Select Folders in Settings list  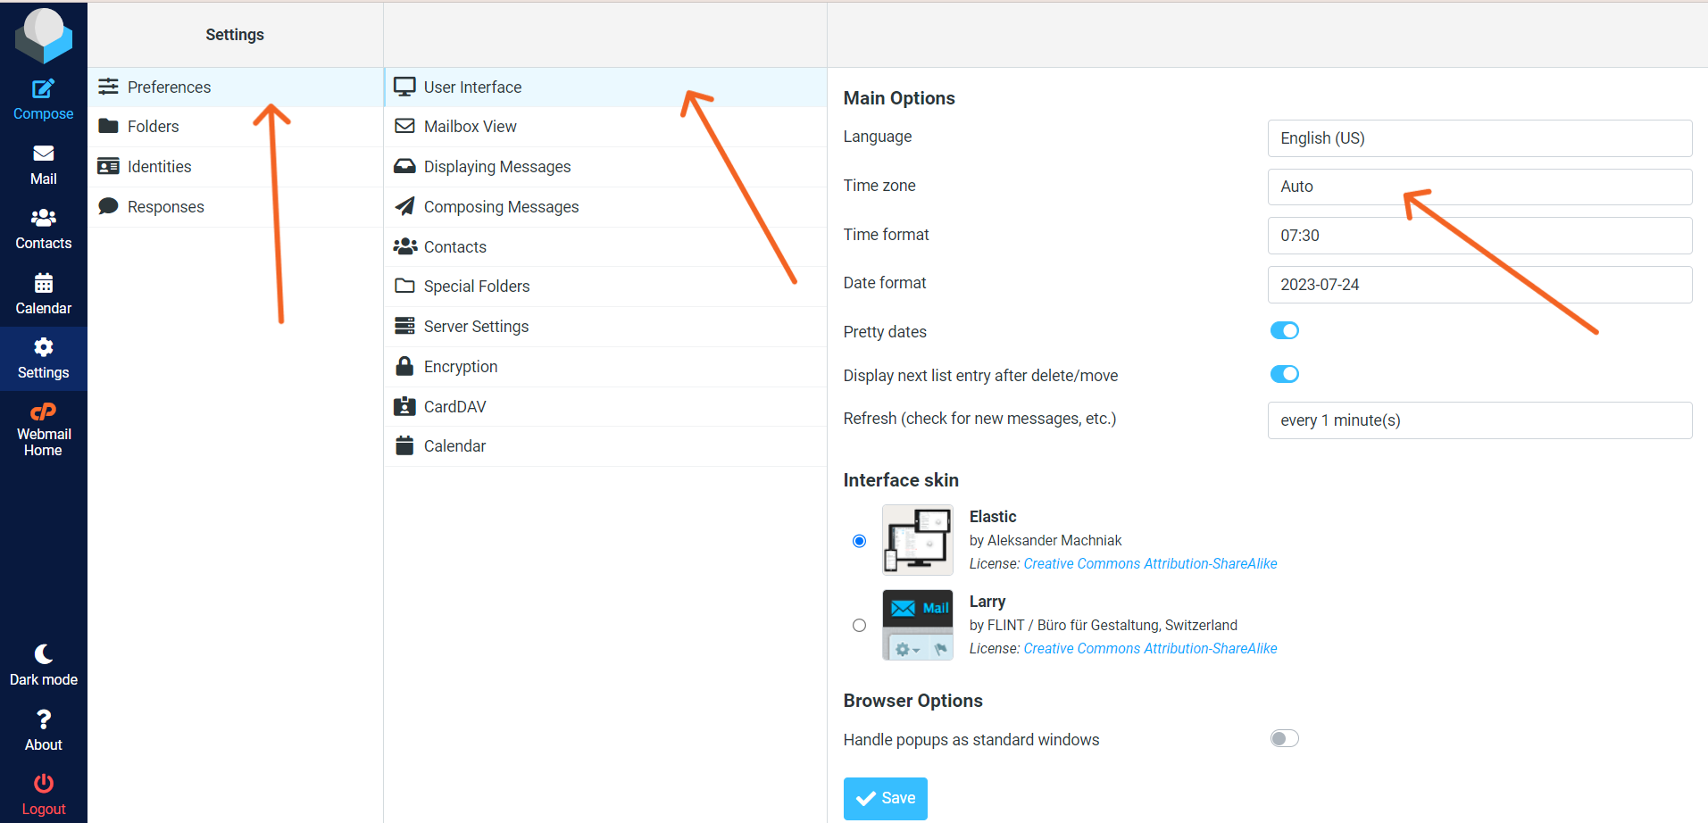(x=154, y=127)
